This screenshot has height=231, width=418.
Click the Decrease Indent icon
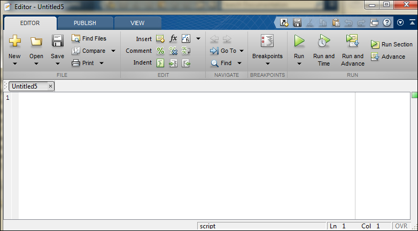[x=186, y=63]
